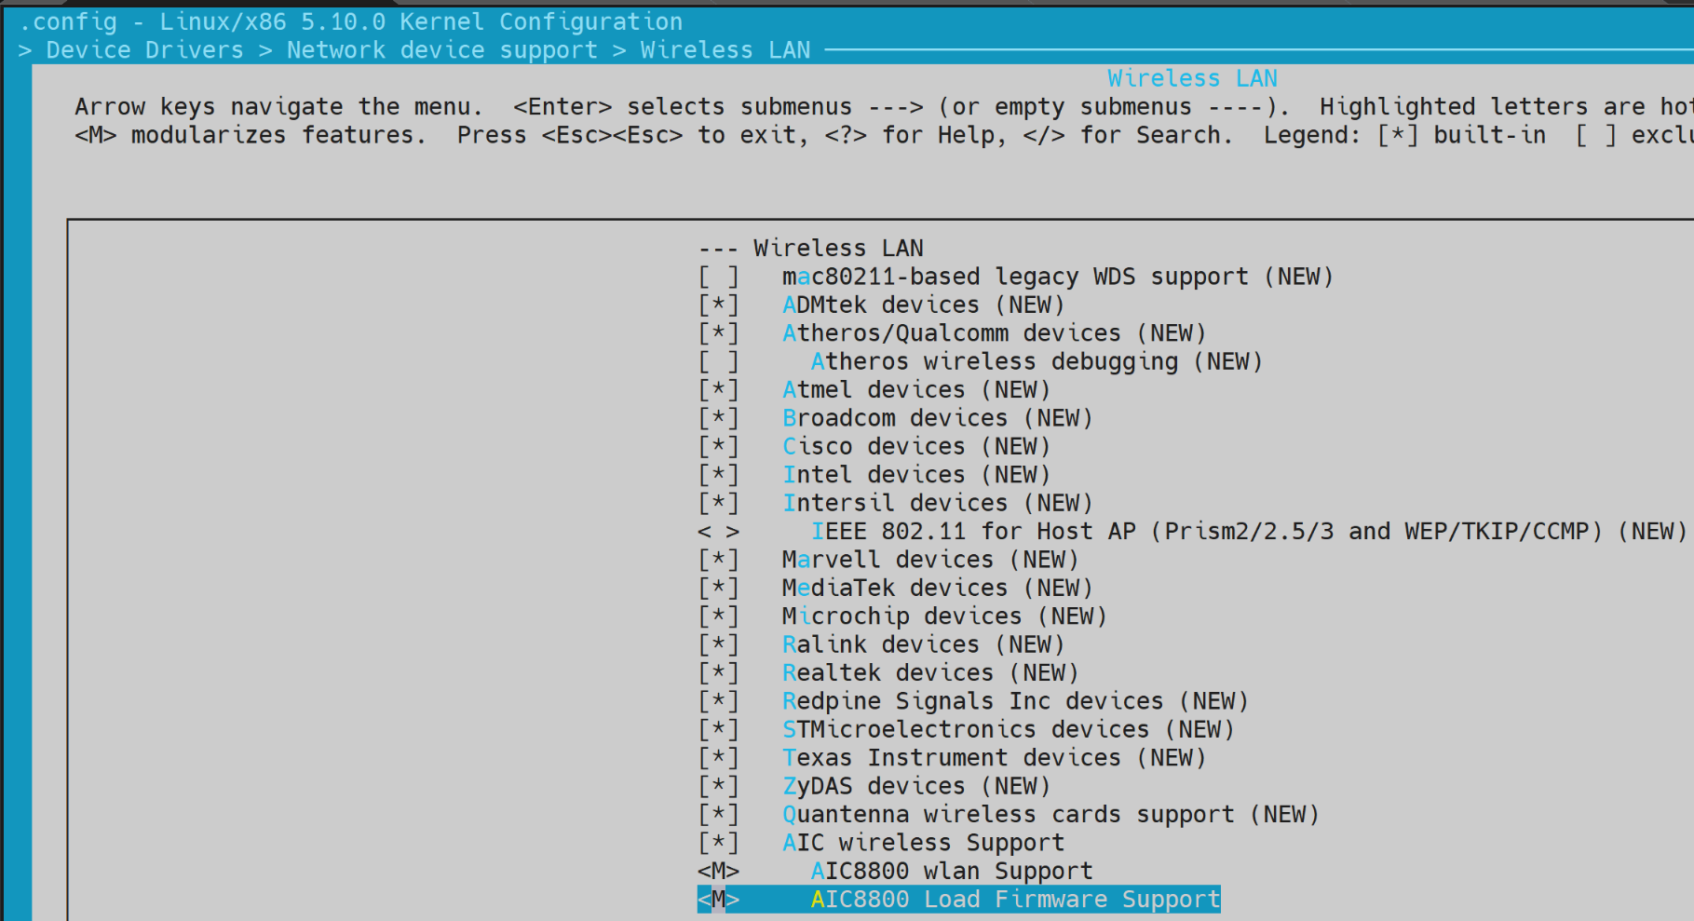The width and height of the screenshot is (1694, 921).
Task: Select Quantenna wireless cards support entry
Action: pos(1050,814)
